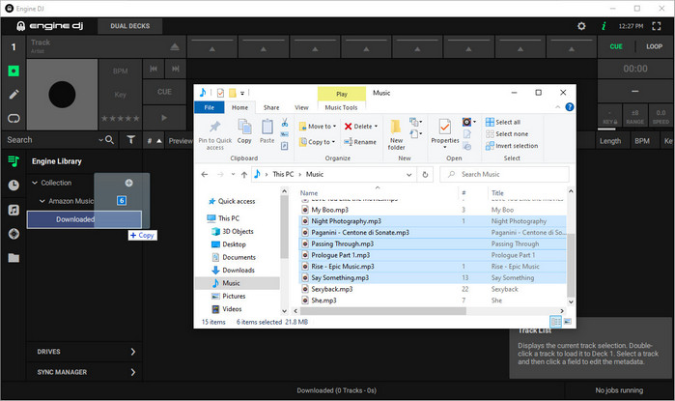The image size is (675, 401).
Task: Open Explorer help question icon
Action: click(x=569, y=107)
